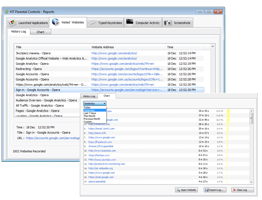Open the https://email.1and1.com chart link
This screenshot has height=200, width=262.
[102, 129]
